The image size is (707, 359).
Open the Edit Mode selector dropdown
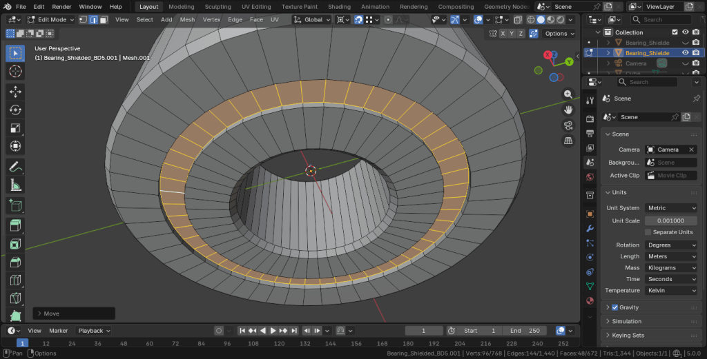coord(50,20)
